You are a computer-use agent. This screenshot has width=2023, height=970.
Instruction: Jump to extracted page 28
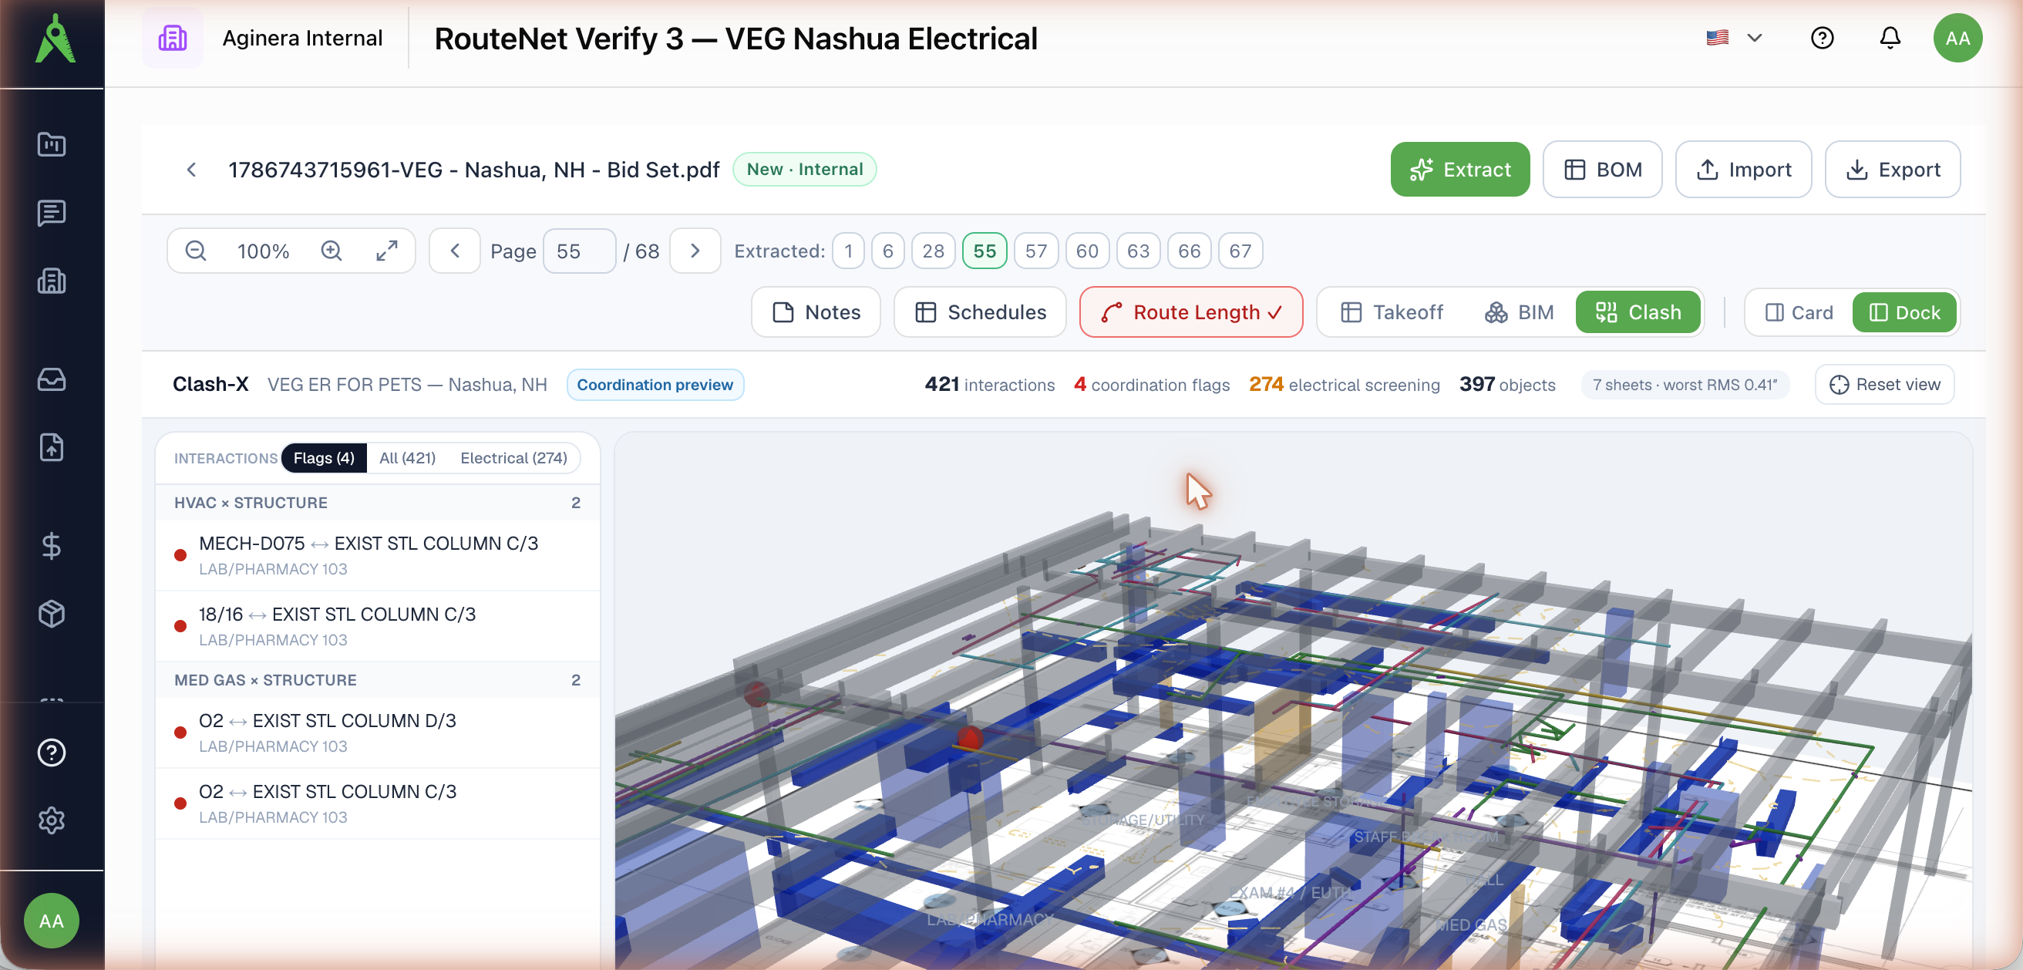(x=933, y=251)
